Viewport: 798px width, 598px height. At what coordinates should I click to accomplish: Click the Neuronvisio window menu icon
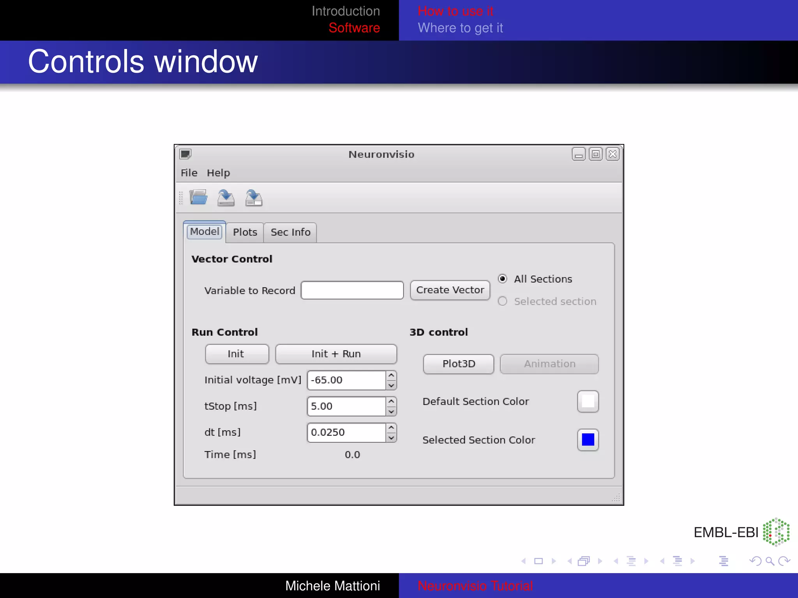pyautogui.click(x=185, y=154)
